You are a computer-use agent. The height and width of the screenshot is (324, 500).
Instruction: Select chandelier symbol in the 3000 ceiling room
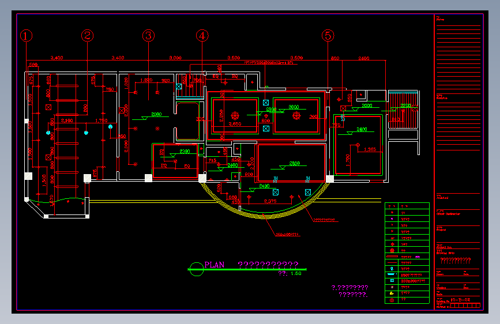[296, 115]
